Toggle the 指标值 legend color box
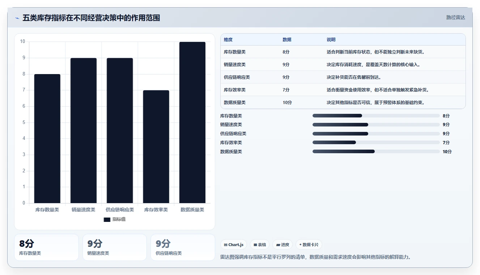 [107, 219]
